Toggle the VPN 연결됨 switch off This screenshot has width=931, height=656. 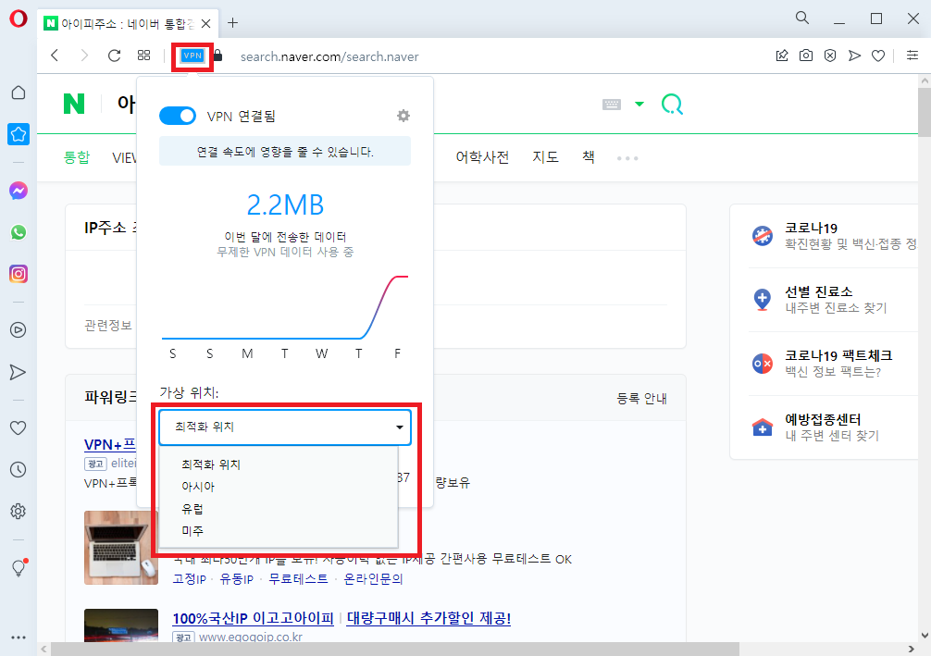click(178, 116)
